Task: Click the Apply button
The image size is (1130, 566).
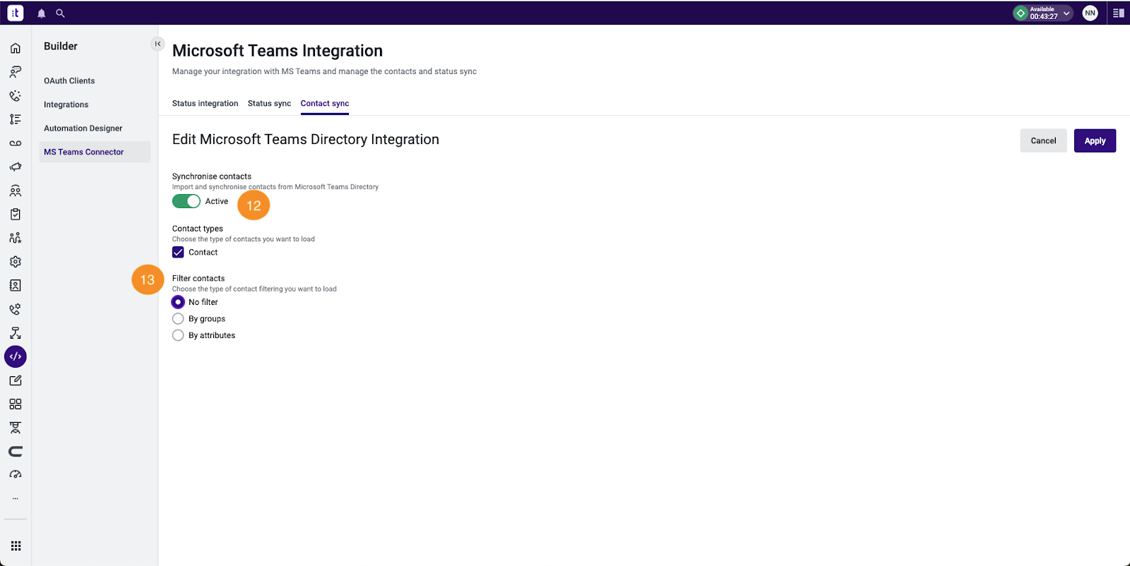Action: coord(1095,140)
